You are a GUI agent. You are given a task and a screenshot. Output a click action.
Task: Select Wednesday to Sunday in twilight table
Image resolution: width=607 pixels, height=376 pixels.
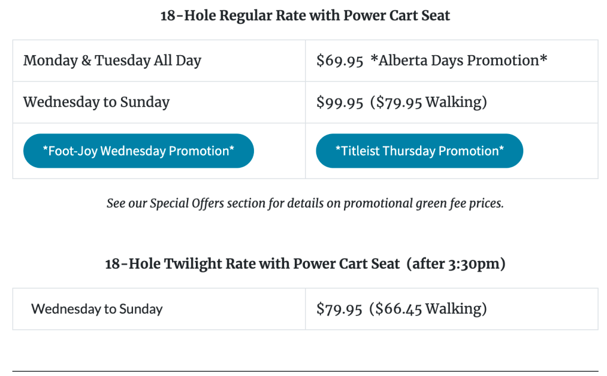pyautogui.click(x=97, y=309)
